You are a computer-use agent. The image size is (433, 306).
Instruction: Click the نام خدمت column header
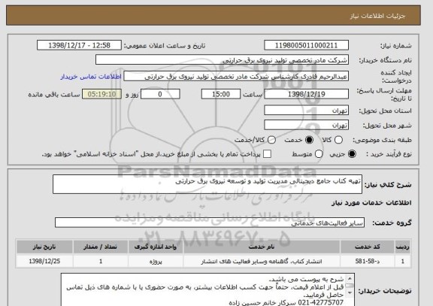262,247
